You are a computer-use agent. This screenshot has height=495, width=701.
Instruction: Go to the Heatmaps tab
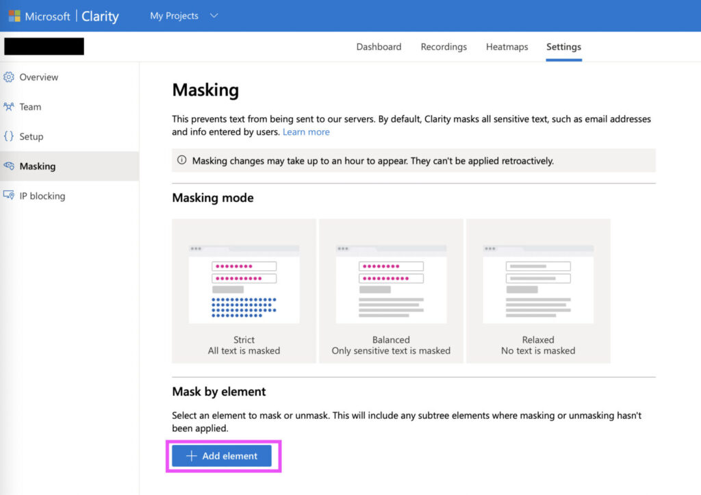(507, 47)
